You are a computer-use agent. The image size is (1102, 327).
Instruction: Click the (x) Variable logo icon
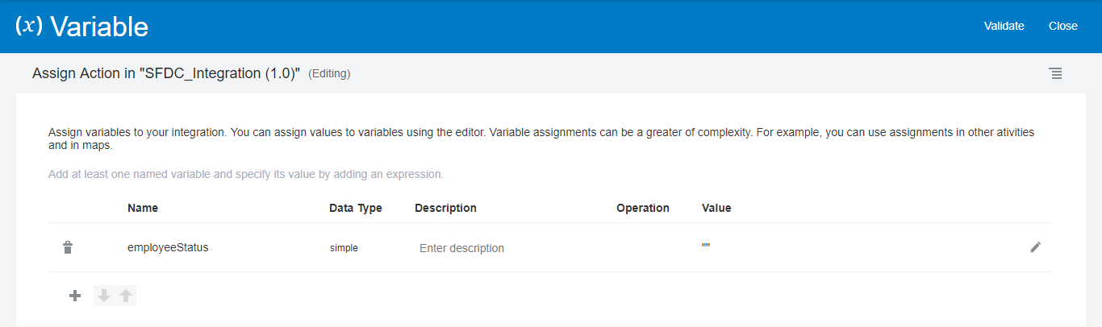click(x=29, y=26)
